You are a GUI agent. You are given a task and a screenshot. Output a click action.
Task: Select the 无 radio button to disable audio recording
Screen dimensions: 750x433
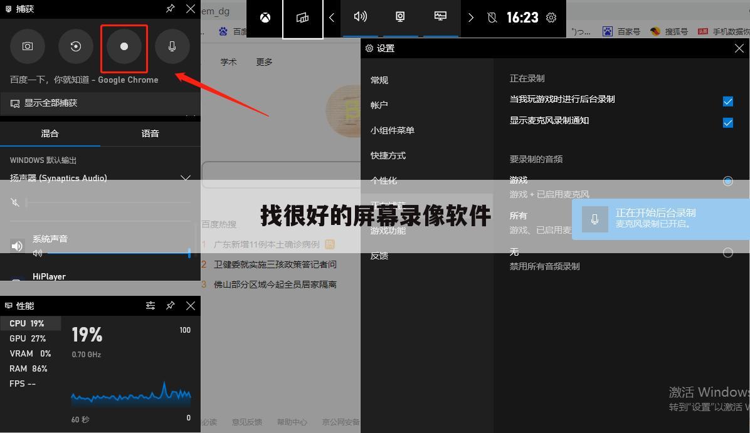727,253
